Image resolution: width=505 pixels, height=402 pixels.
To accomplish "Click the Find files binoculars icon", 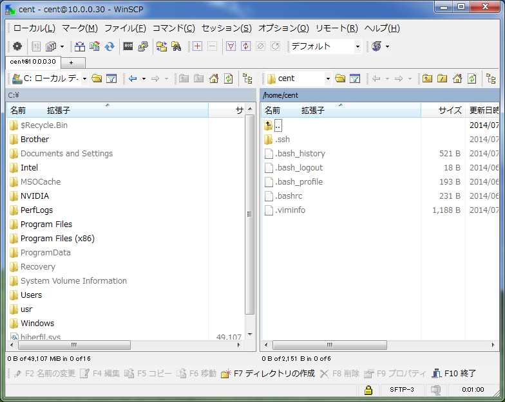I will pyautogui.click(x=176, y=46).
